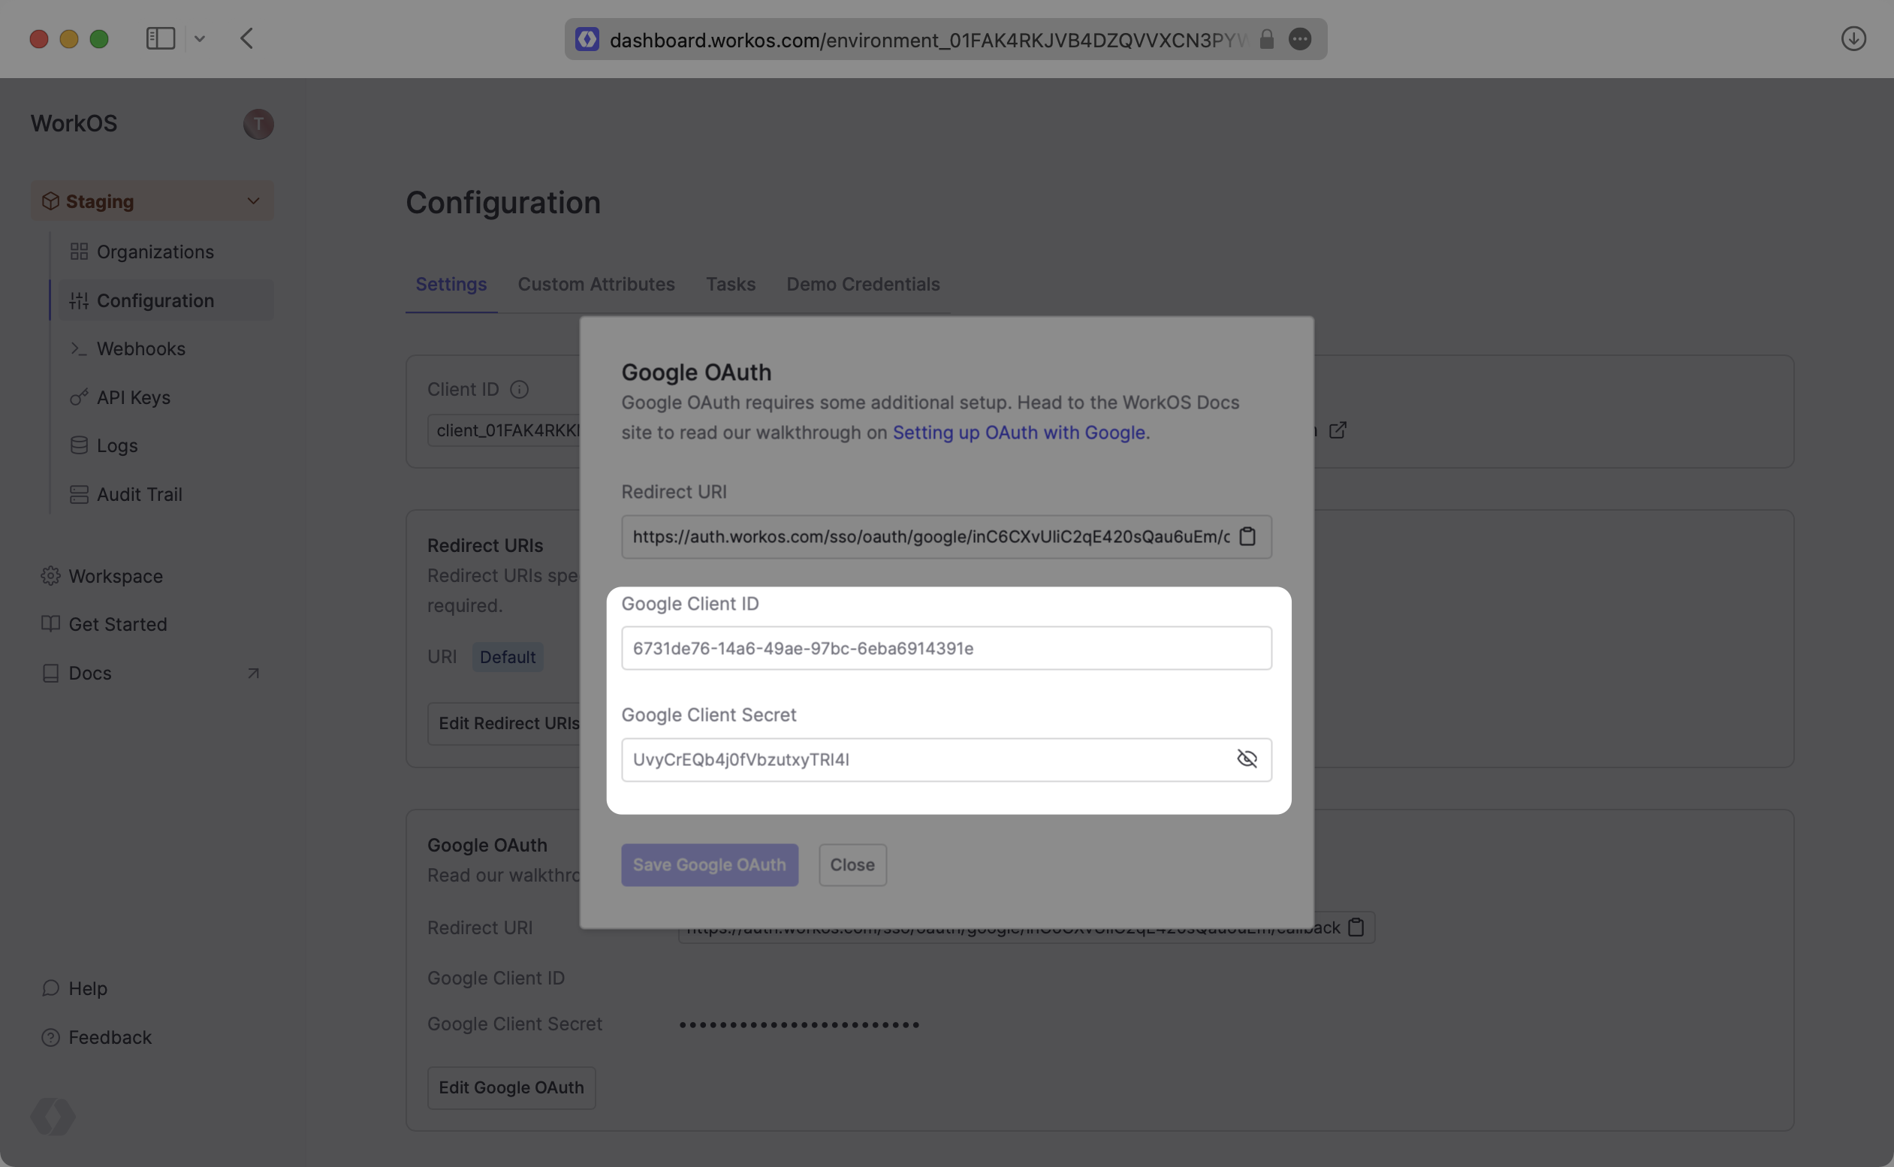
Task: Open API Keys in the sidebar
Action: tap(134, 397)
